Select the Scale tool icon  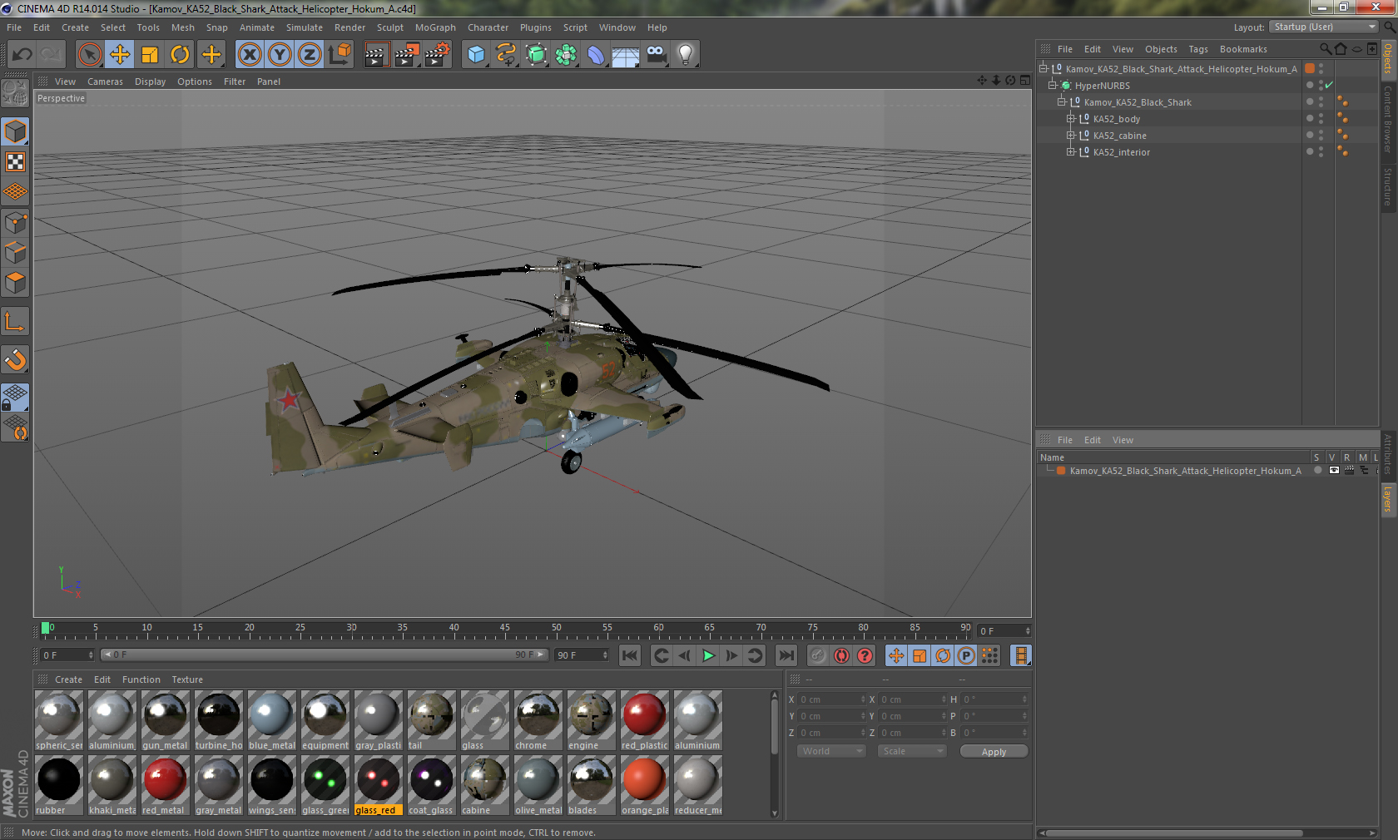(x=150, y=55)
